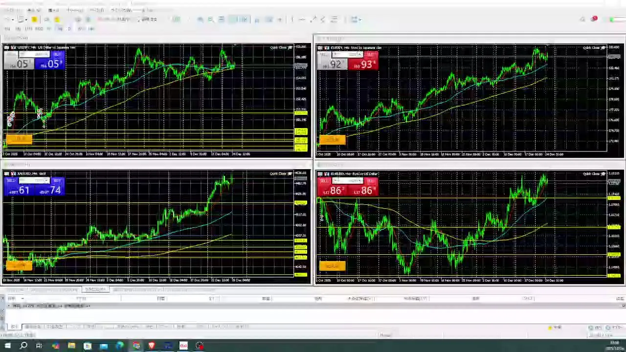
Task: Select the horizontal line drawing tool
Action: [302, 20]
